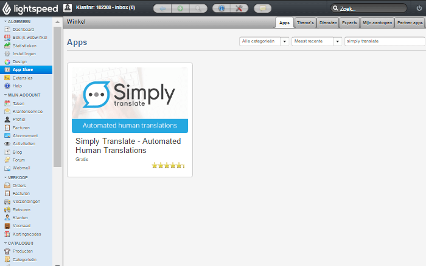The width and height of the screenshot is (426, 266).
Task: Switch to the Thema's tab
Action: point(306,23)
